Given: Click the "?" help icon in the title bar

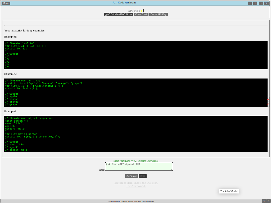Looking at the screenshot, I should [261, 3].
